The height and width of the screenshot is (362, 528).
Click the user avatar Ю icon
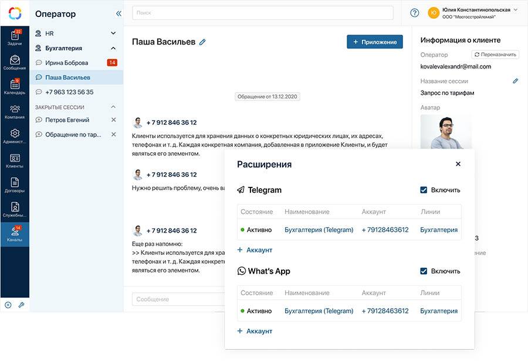pyautogui.click(x=434, y=13)
